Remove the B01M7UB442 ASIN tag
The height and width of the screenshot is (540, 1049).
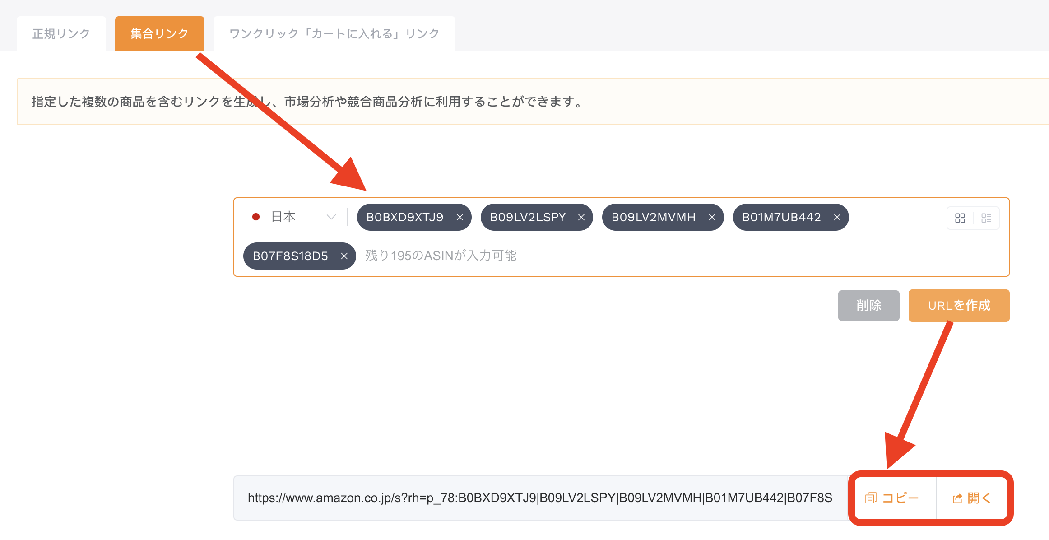point(837,218)
